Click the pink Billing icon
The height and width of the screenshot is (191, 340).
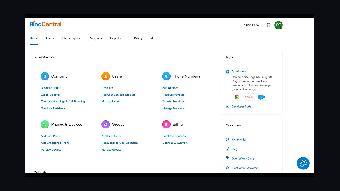[166, 124]
